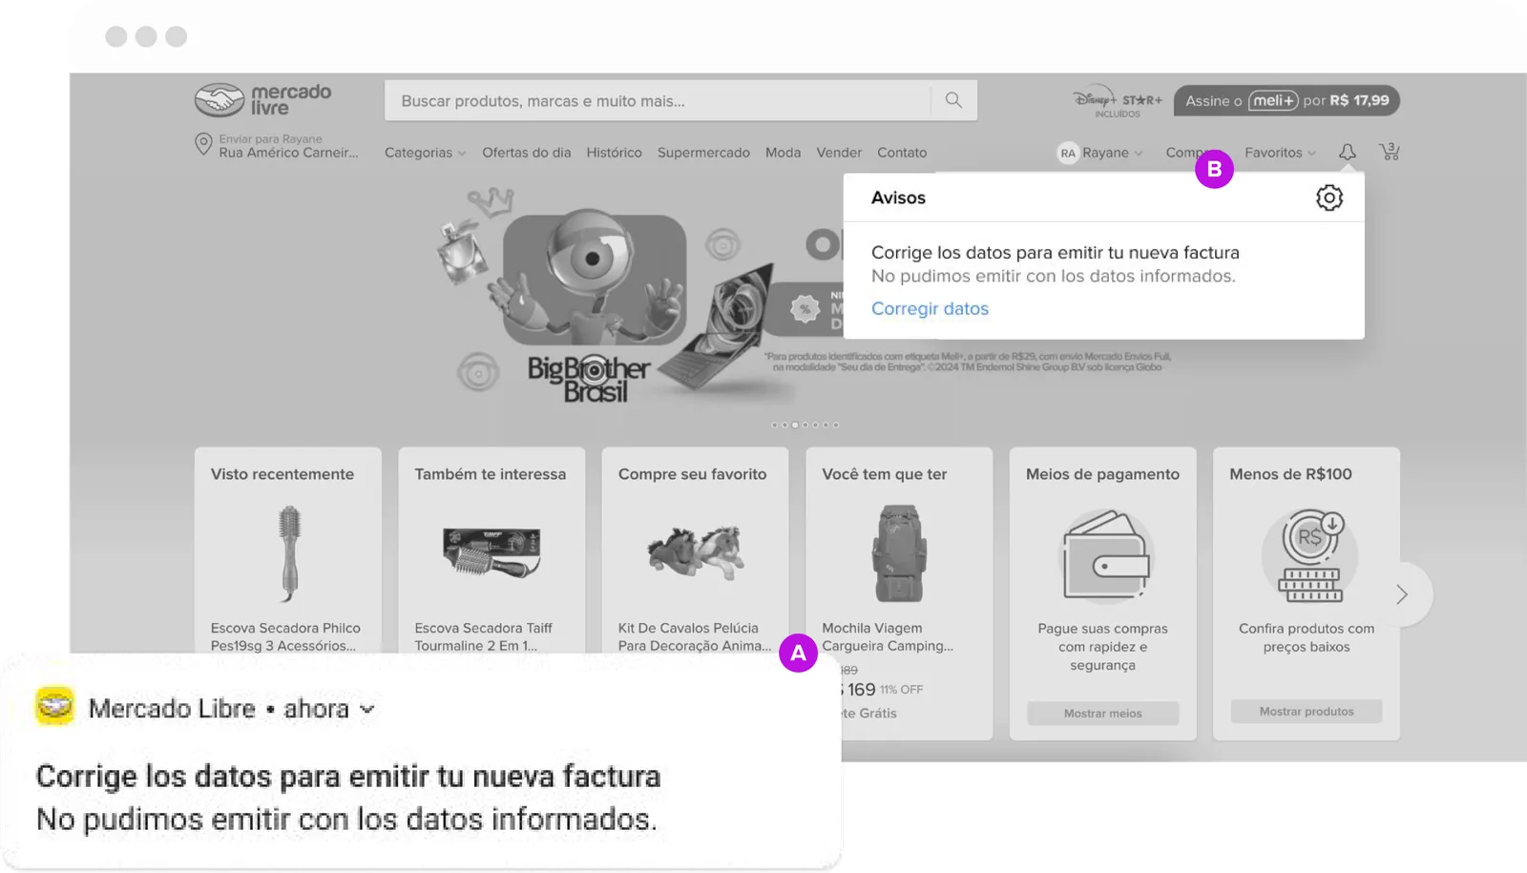The image size is (1527, 873).
Task: Click the Mostrar produtos button
Action: pos(1307,712)
